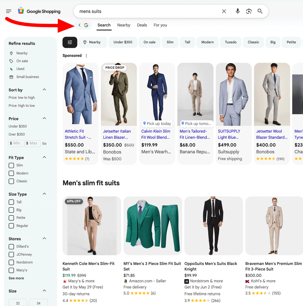The height and width of the screenshot is (306, 303).
Task: Check the Modern fit type box
Action: (11, 173)
